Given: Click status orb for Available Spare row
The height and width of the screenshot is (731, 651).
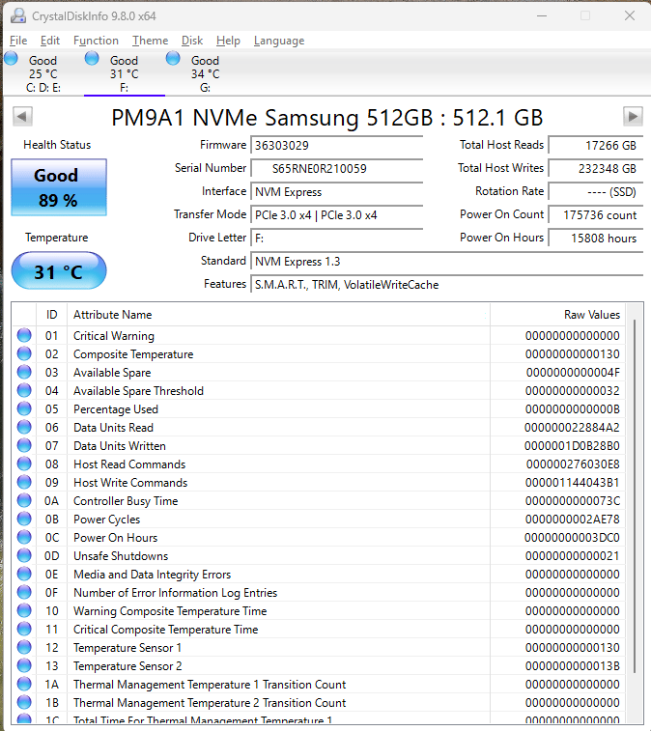Looking at the screenshot, I should 24,372.
